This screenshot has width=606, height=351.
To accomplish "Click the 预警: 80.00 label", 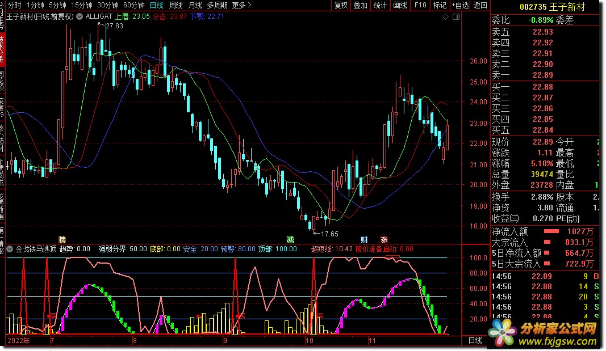I will coord(239,249).
